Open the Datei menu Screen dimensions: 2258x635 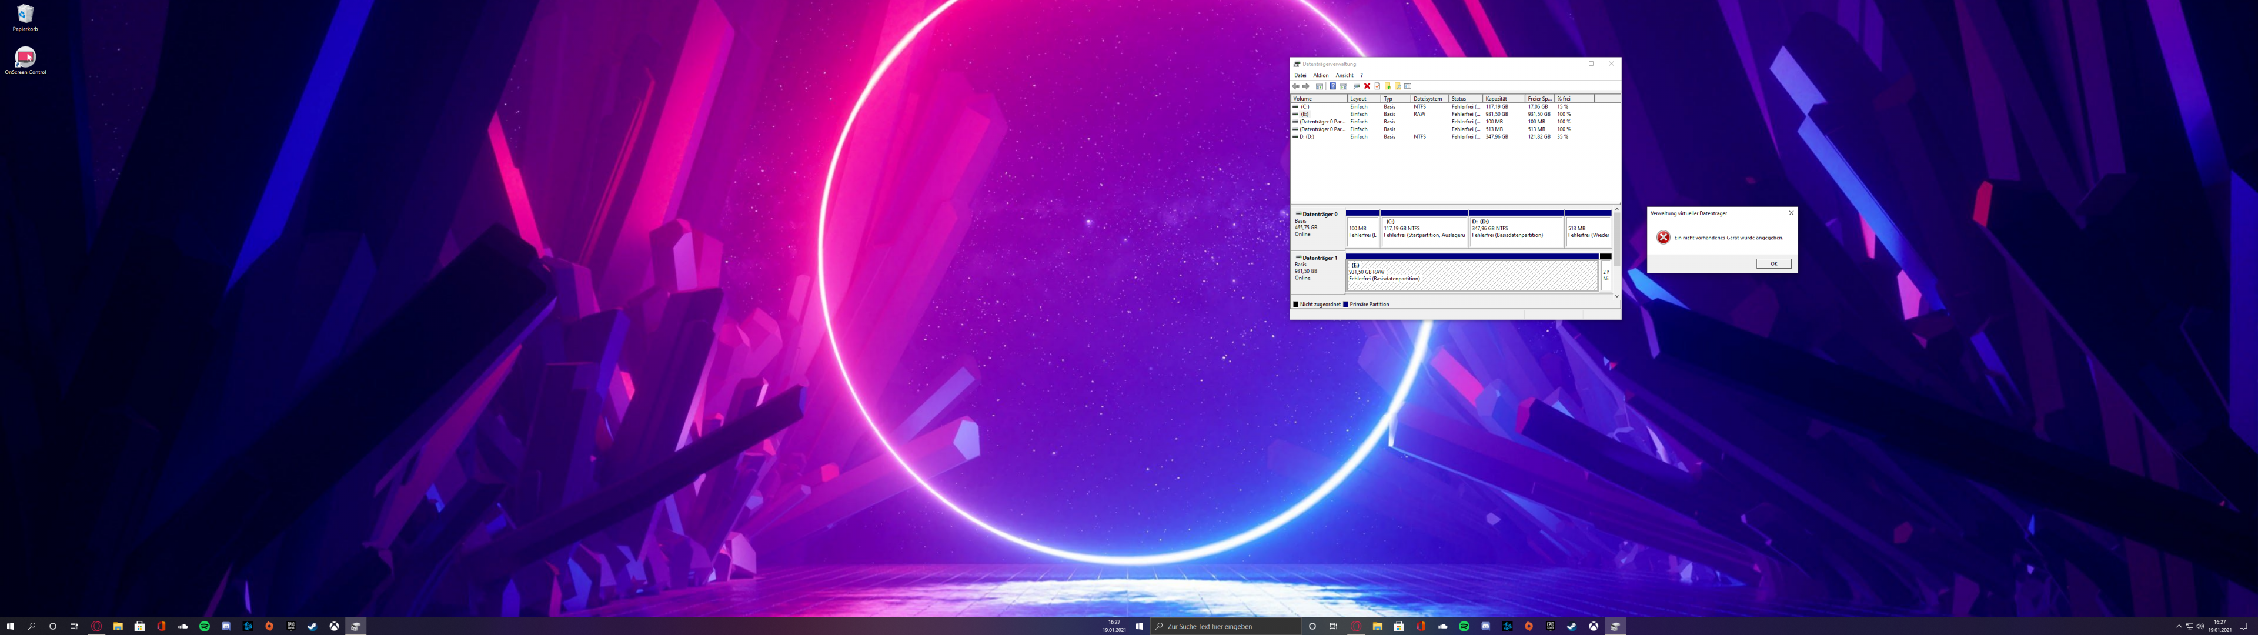[1300, 75]
